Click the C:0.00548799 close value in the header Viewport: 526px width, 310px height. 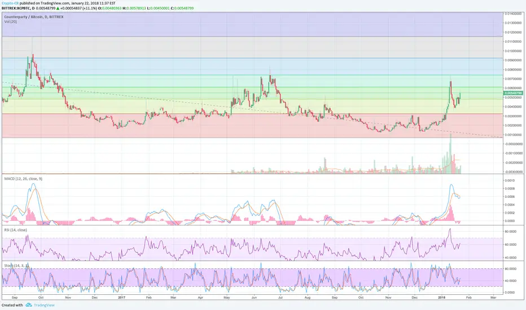click(182, 8)
